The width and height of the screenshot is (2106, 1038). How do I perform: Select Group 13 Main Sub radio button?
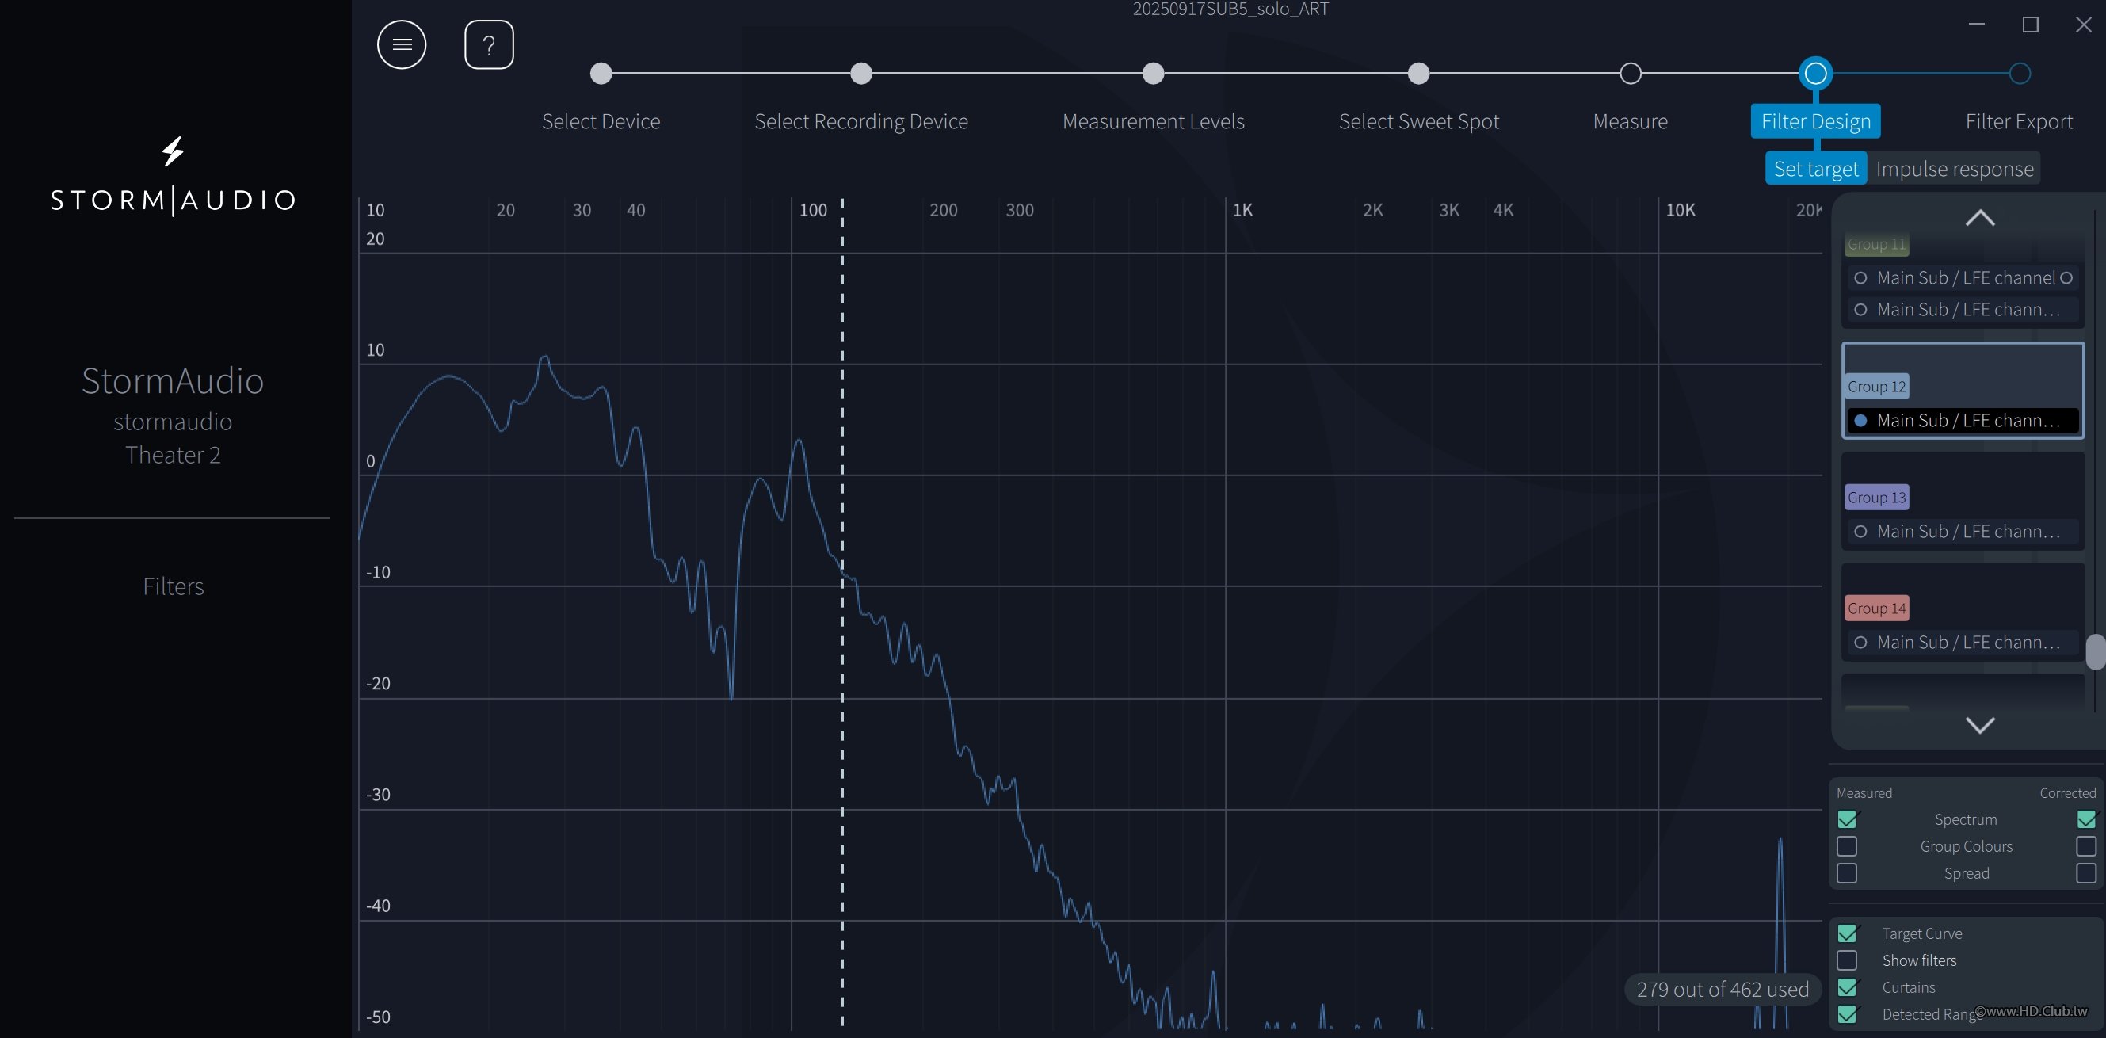(1860, 531)
